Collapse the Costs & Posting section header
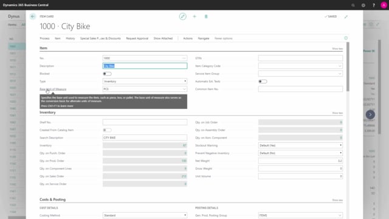389x219 pixels. coord(53,200)
